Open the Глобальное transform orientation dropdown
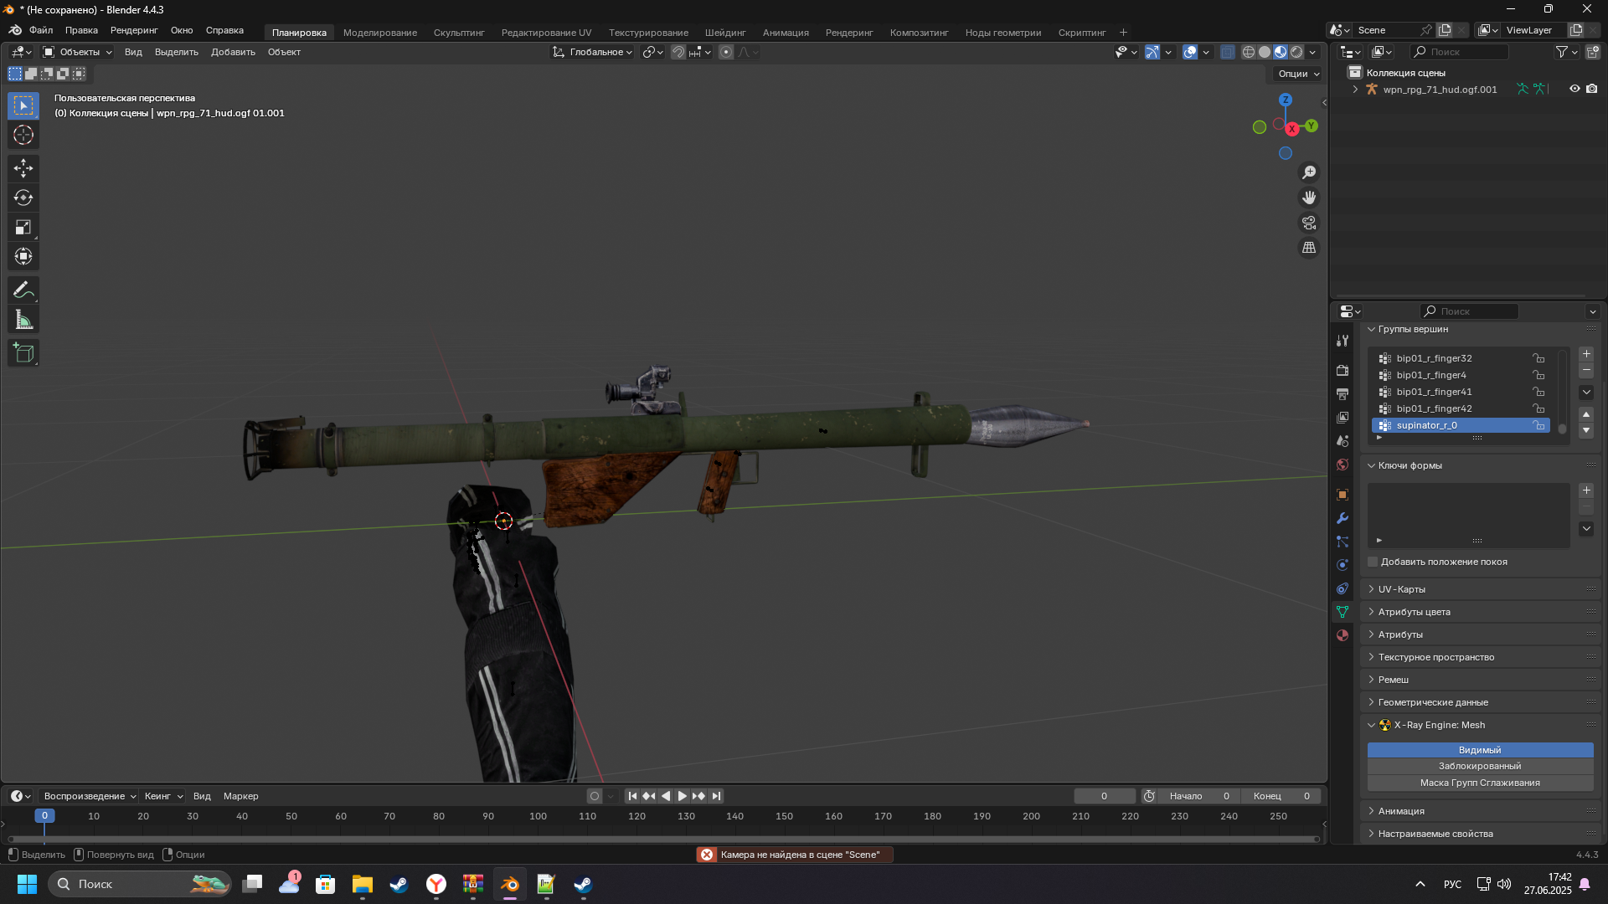The width and height of the screenshot is (1608, 904). [592, 52]
